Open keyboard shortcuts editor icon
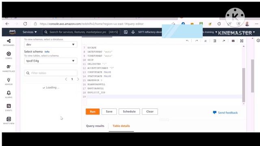The image size is (260, 146). 233,41
